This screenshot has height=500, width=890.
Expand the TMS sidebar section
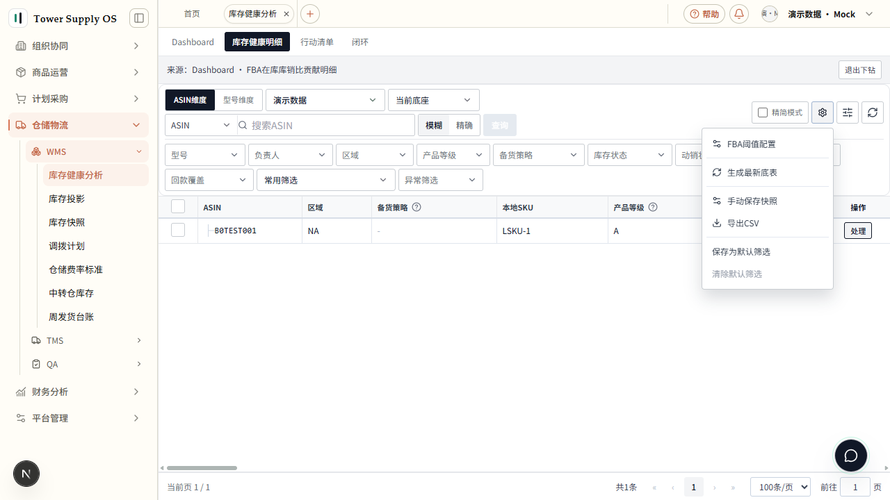tap(87, 340)
